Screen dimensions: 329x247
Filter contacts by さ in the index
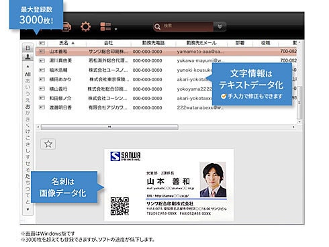(x=28, y=144)
